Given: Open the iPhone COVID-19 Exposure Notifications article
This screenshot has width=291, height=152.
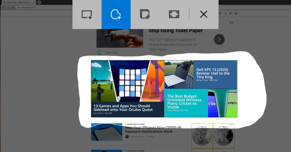Looking at the screenshot, I should pos(153,129).
